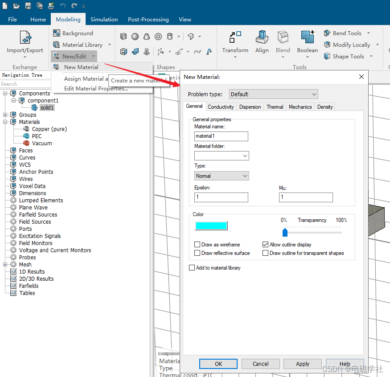Switch to the Post-Processing ribbon tab
Image resolution: width=390 pixels, height=377 pixels.
click(x=148, y=20)
